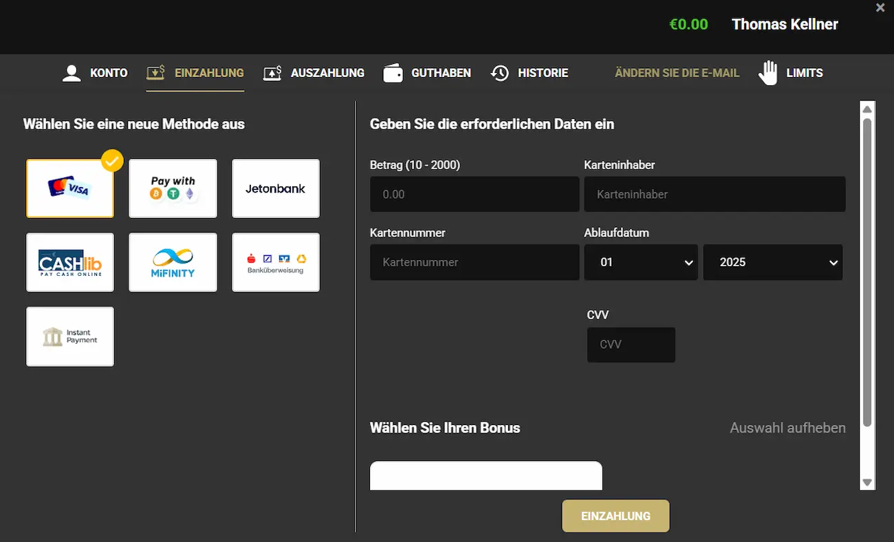The height and width of the screenshot is (542, 894).
Task: Focus the Kartennummer input field
Action: (x=475, y=262)
